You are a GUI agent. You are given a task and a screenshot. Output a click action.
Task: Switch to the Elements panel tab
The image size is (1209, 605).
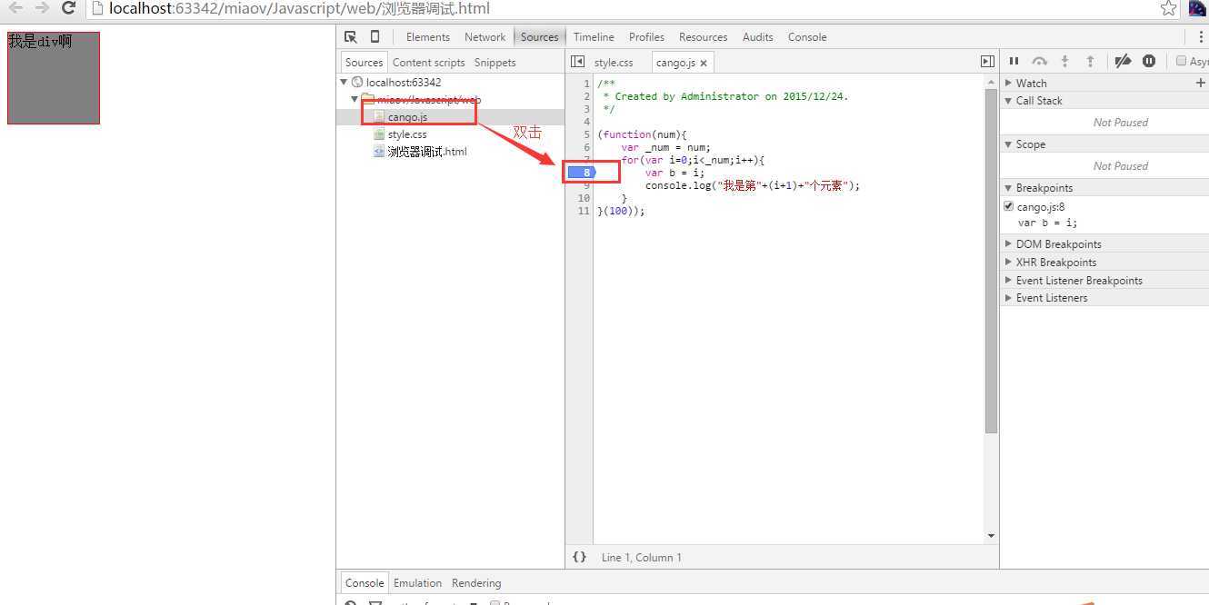click(428, 37)
